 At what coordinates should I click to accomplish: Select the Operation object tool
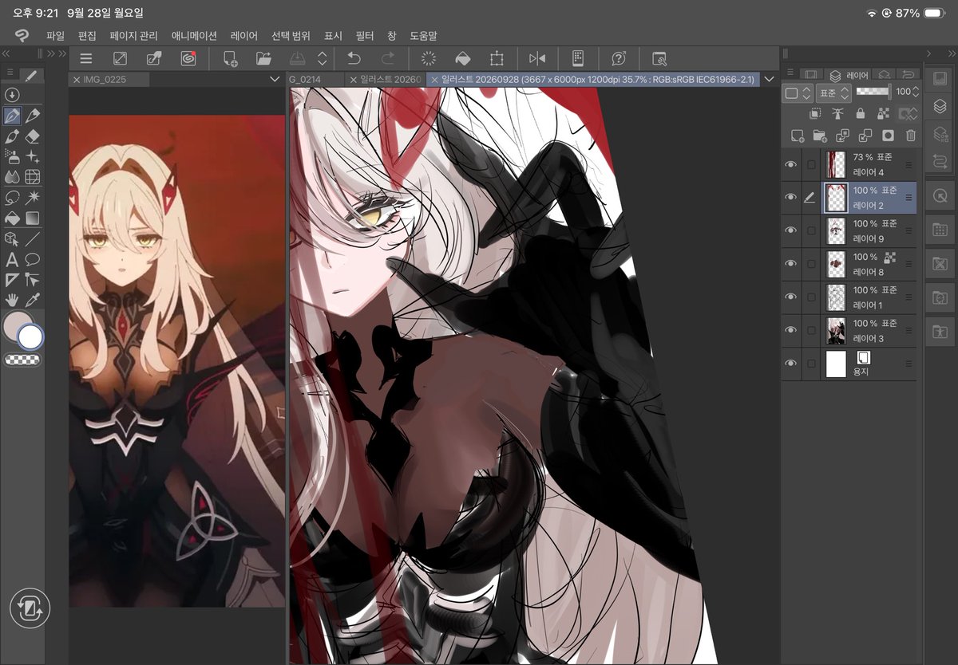(x=12, y=238)
